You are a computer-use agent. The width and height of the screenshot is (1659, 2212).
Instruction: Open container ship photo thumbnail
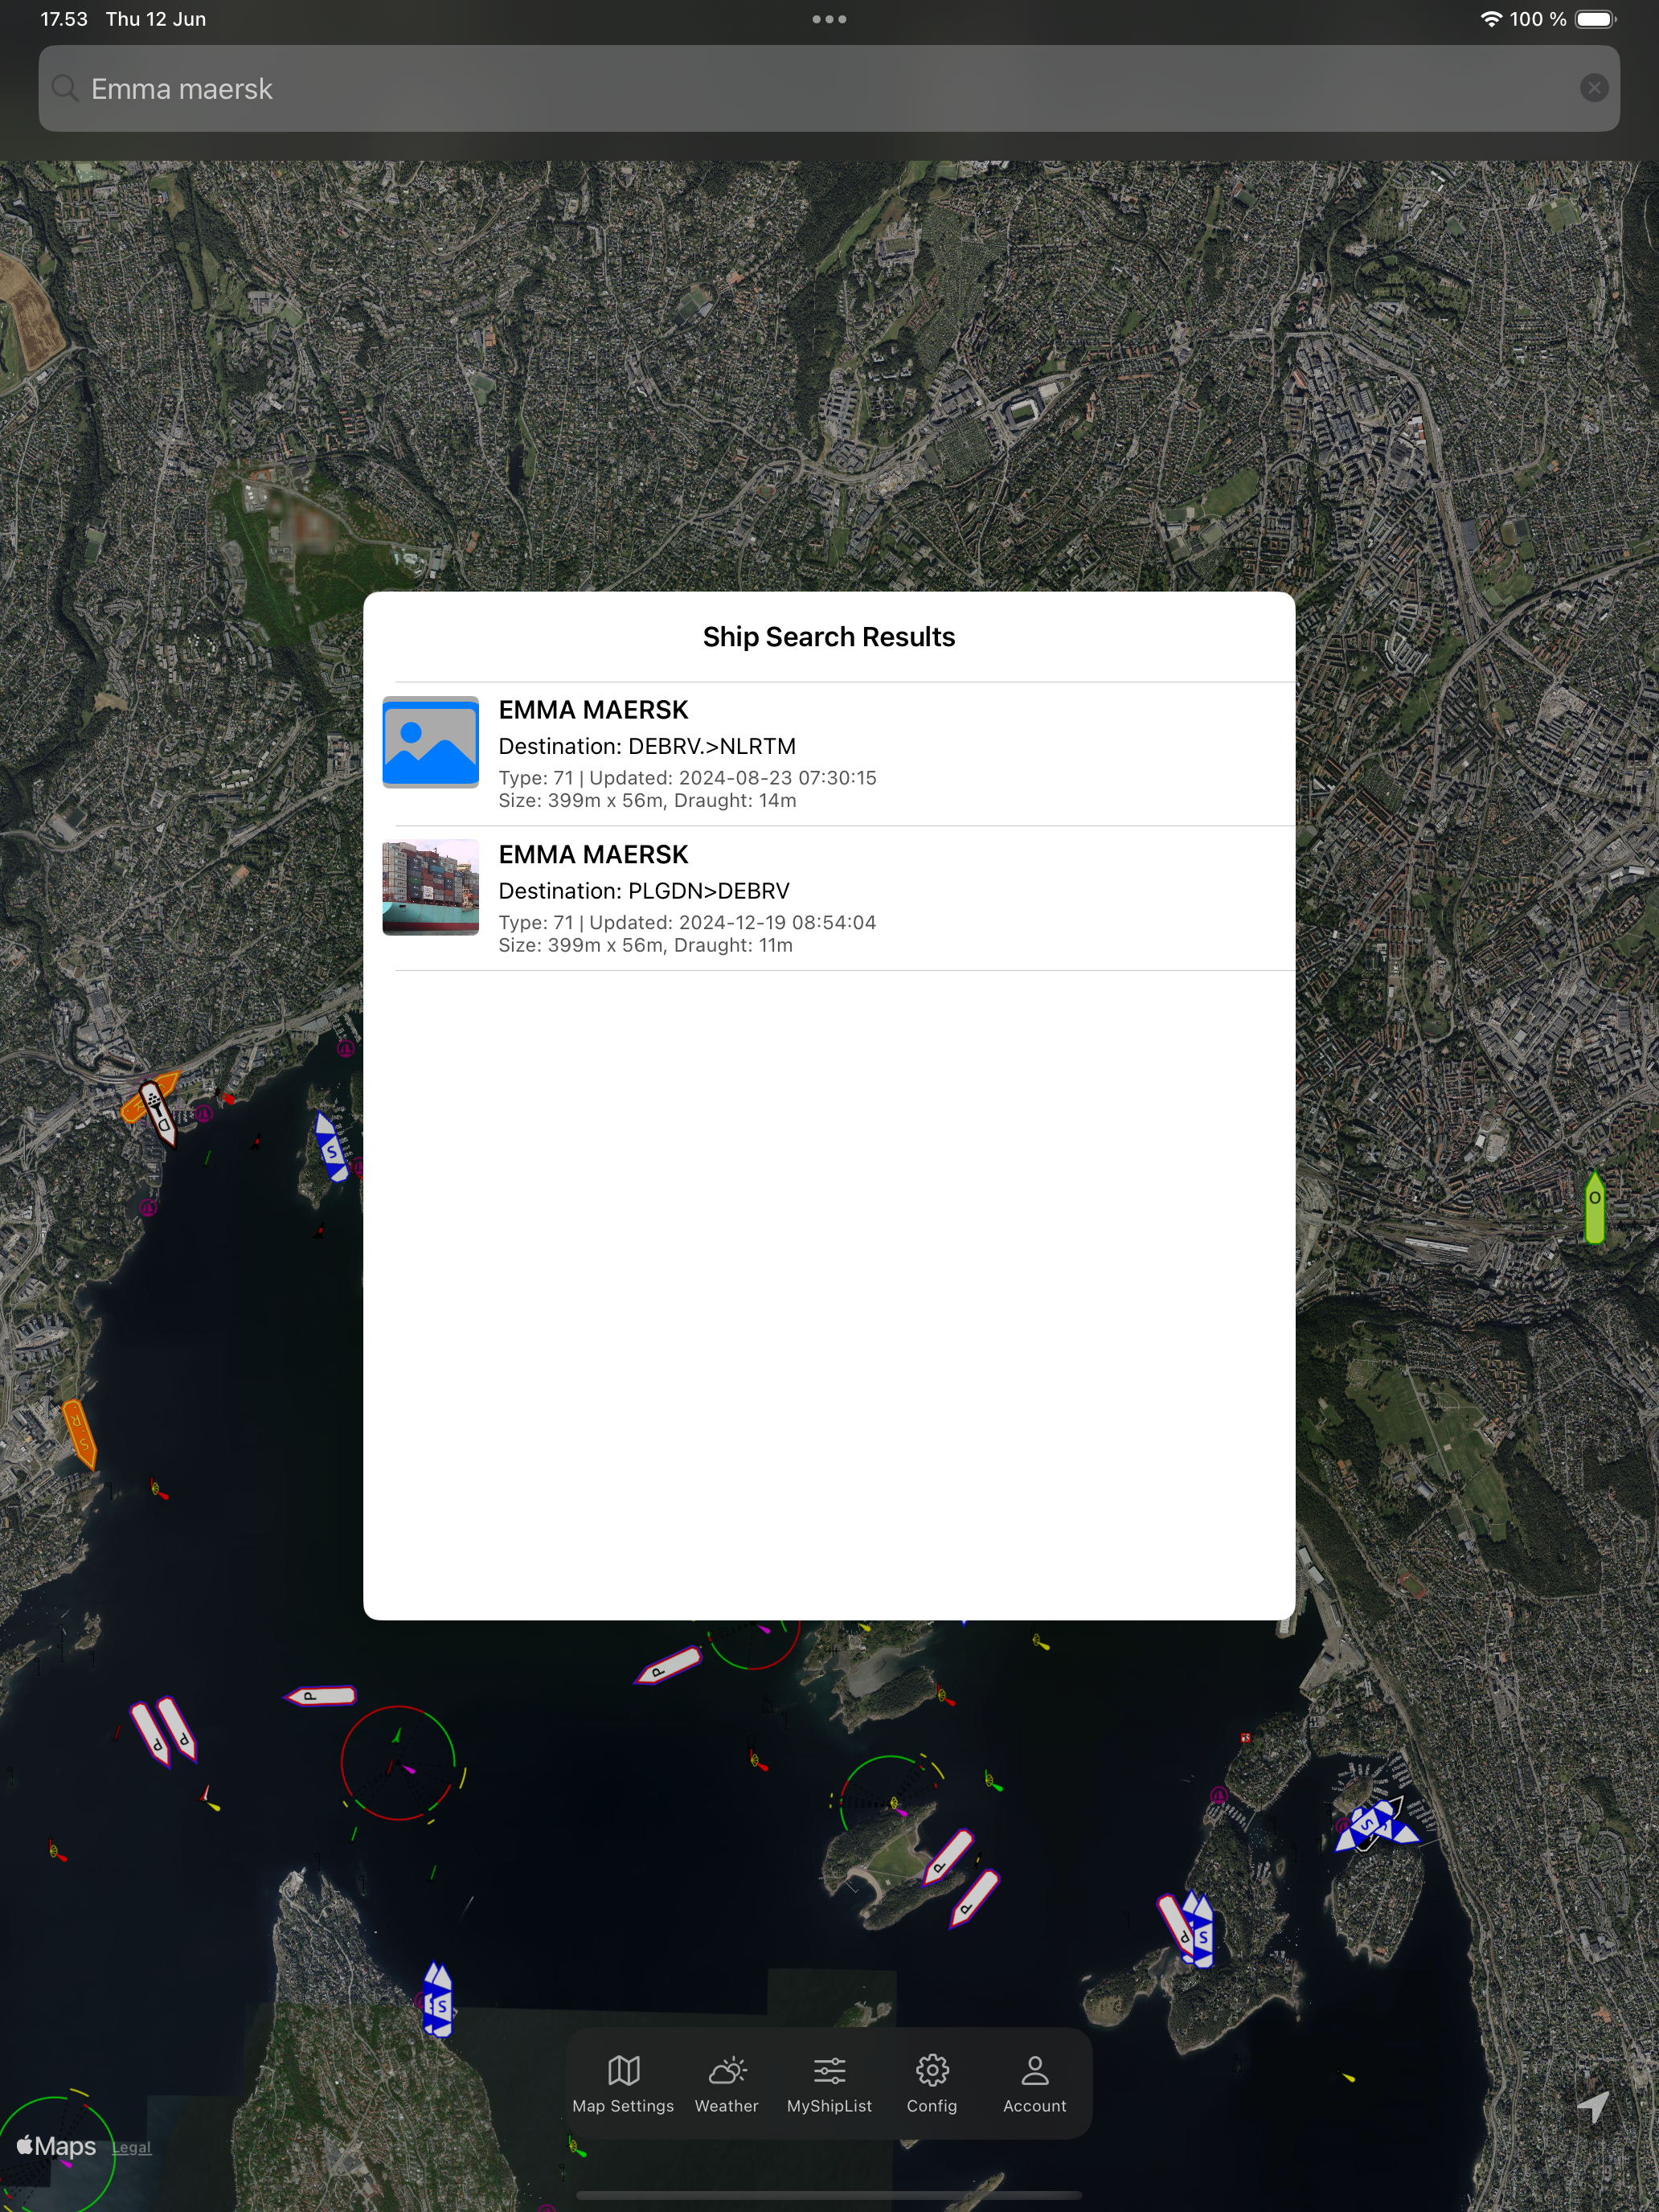click(431, 887)
